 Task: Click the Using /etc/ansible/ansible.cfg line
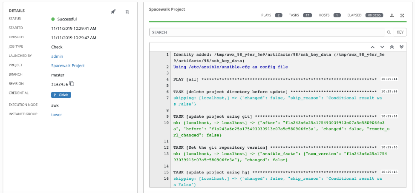pyautogui.click(x=231, y=67)
